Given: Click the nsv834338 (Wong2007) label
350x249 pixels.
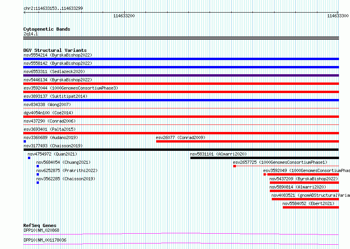Looking at the screenshot, I should pyautogui.click(x=47, y=104).
